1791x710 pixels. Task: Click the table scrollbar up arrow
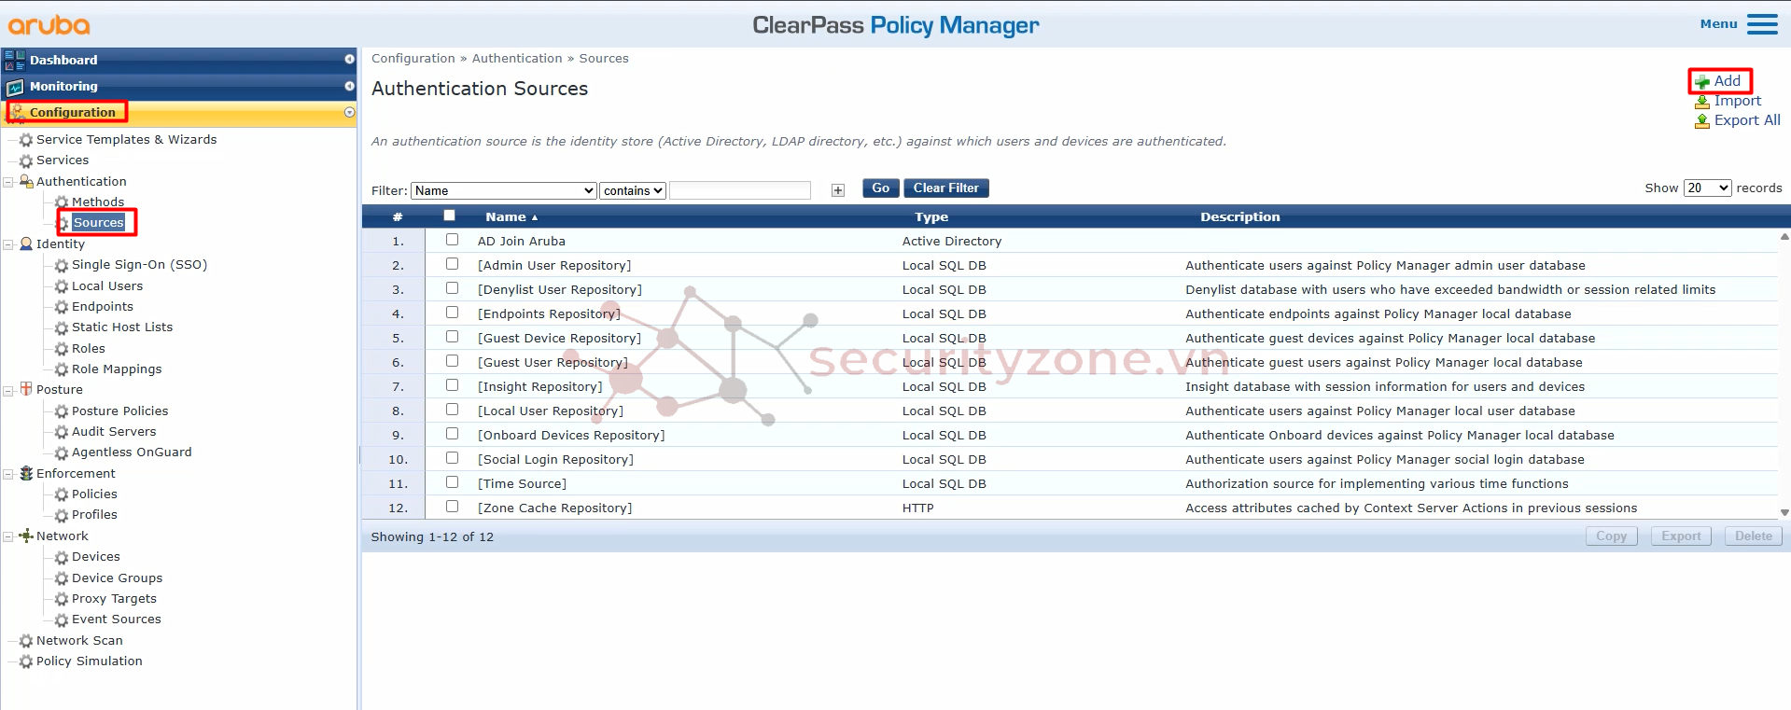[x=1784, y=237]
